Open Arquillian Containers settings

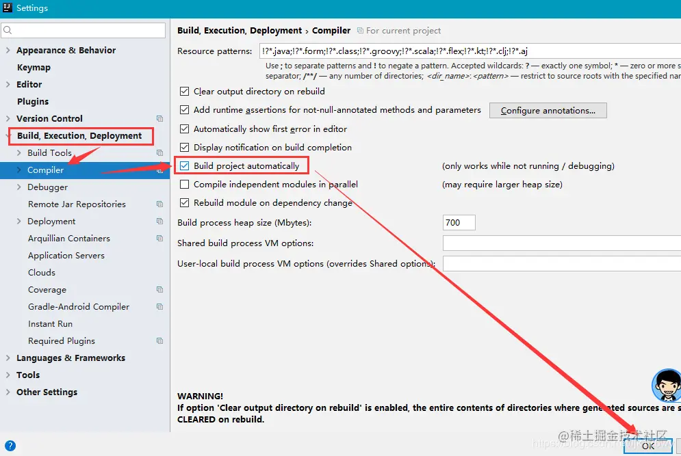click(69, 238)
